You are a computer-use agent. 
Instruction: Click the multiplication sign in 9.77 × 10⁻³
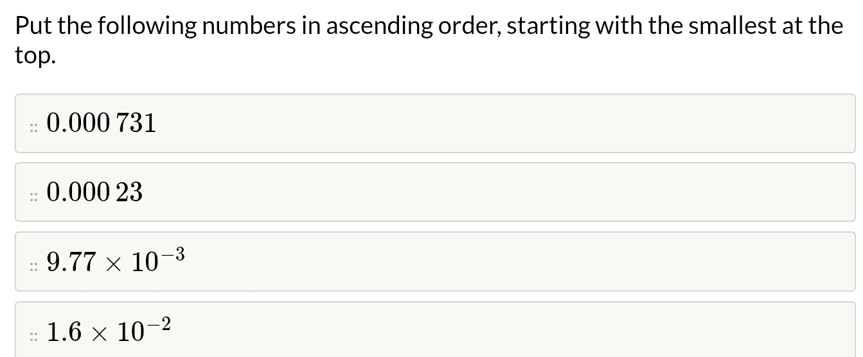113,263
